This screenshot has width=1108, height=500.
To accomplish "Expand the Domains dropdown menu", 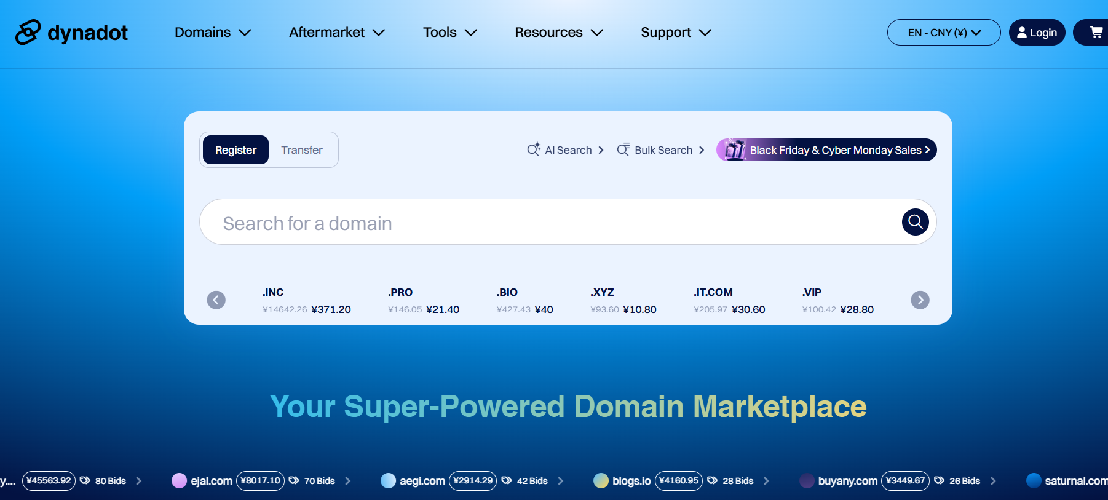I will (213, 32).
